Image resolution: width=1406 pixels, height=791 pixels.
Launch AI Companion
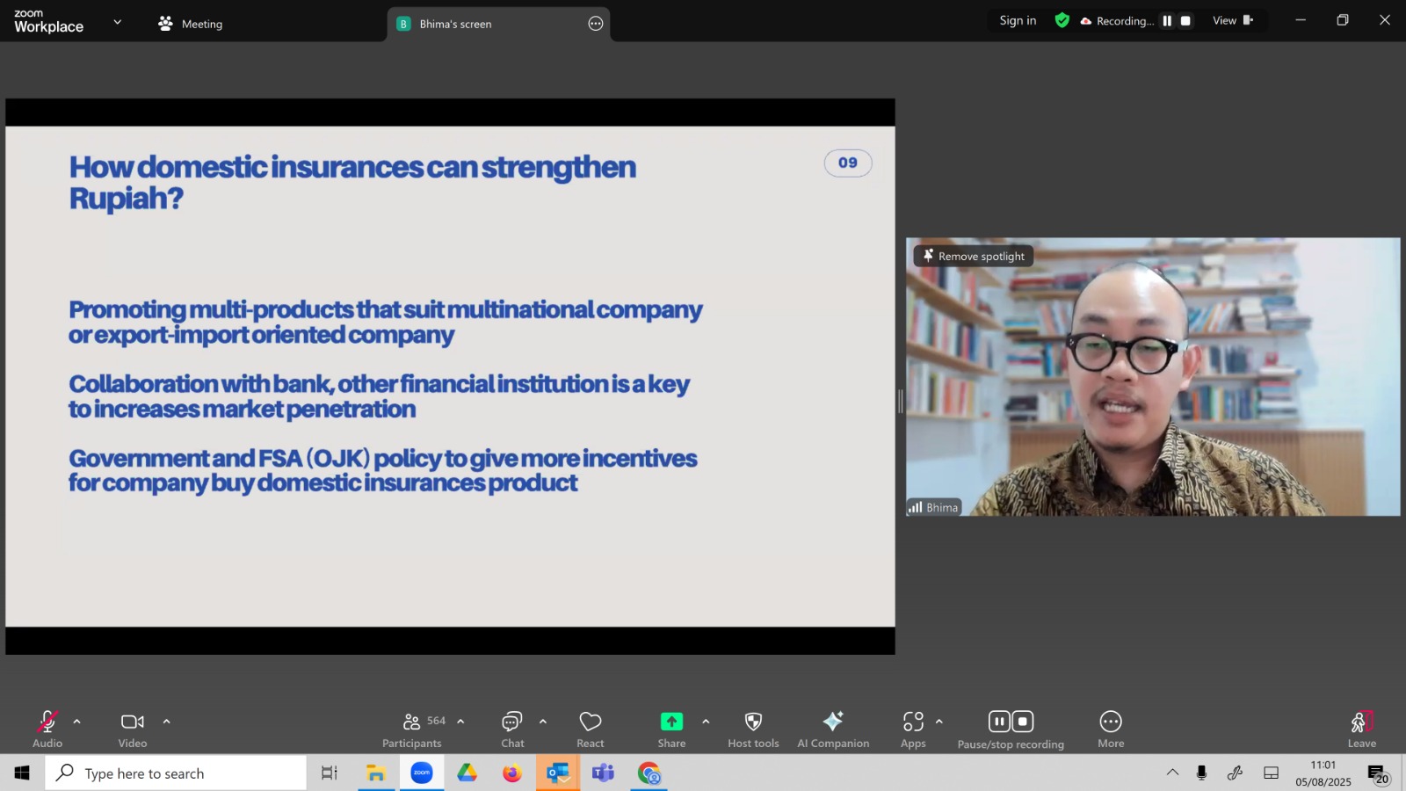pyautogui.click(x=833, y=729)
